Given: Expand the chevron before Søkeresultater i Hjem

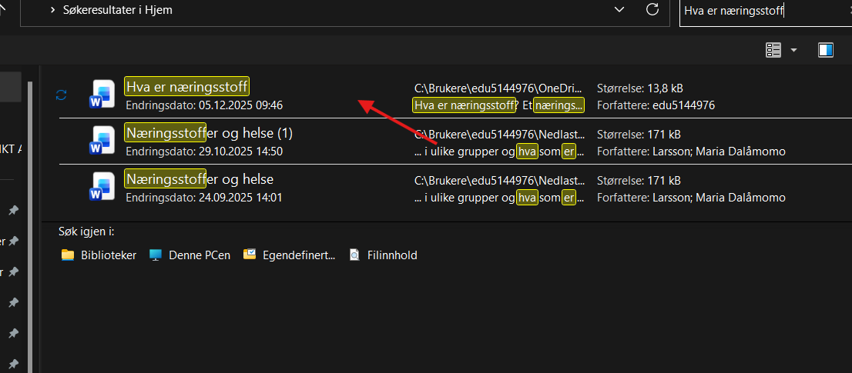Looking at the screenshot, I should point(52,10).
